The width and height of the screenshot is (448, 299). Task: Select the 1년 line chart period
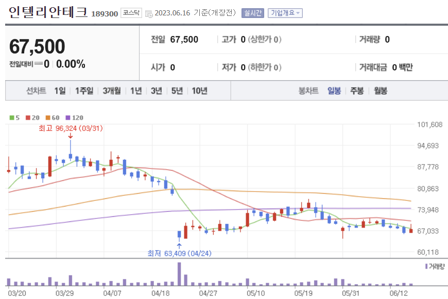click(x=136, y=91)
